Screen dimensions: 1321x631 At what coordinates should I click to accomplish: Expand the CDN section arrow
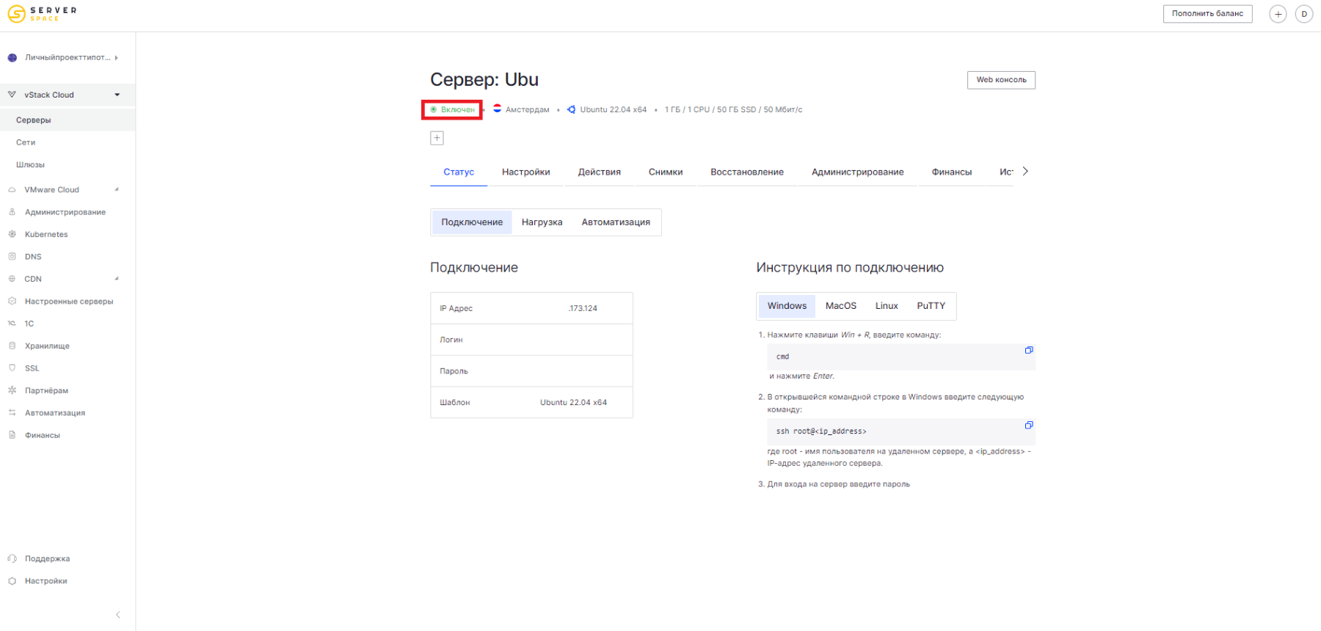(117, 279)
